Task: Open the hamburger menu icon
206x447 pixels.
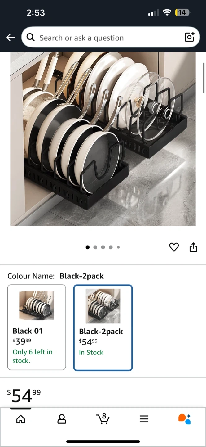Action: (x=144, y=419)
